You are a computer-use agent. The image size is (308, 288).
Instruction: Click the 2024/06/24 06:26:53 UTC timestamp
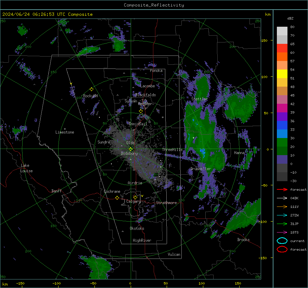pos(34,14)
